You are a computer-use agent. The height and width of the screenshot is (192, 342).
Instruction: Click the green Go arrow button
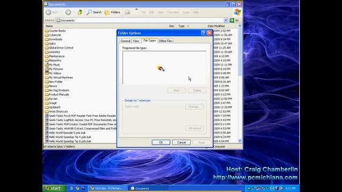232,20
